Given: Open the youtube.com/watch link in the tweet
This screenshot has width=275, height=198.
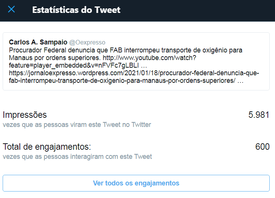Looking at the screenshot, I should [x=149, y=58].
